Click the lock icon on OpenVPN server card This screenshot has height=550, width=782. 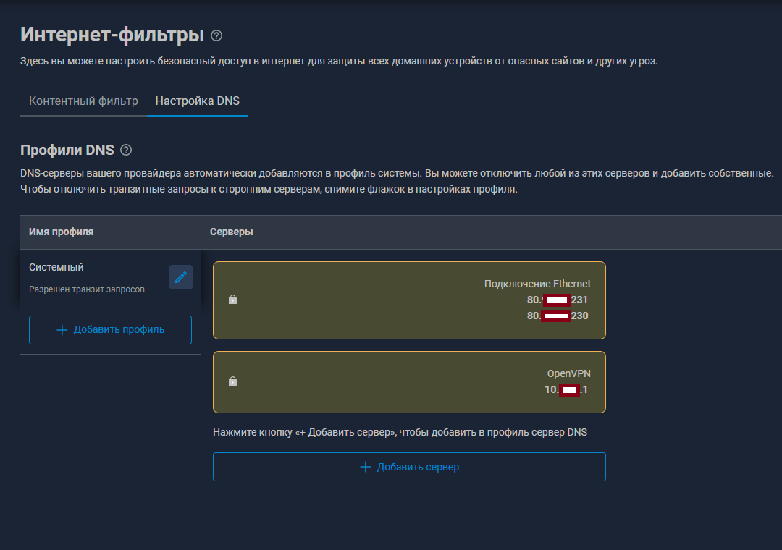point(232,381)
